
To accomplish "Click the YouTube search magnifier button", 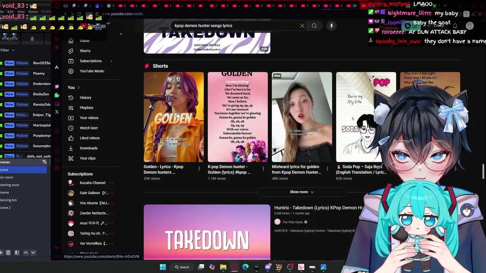I will (314, 26).
